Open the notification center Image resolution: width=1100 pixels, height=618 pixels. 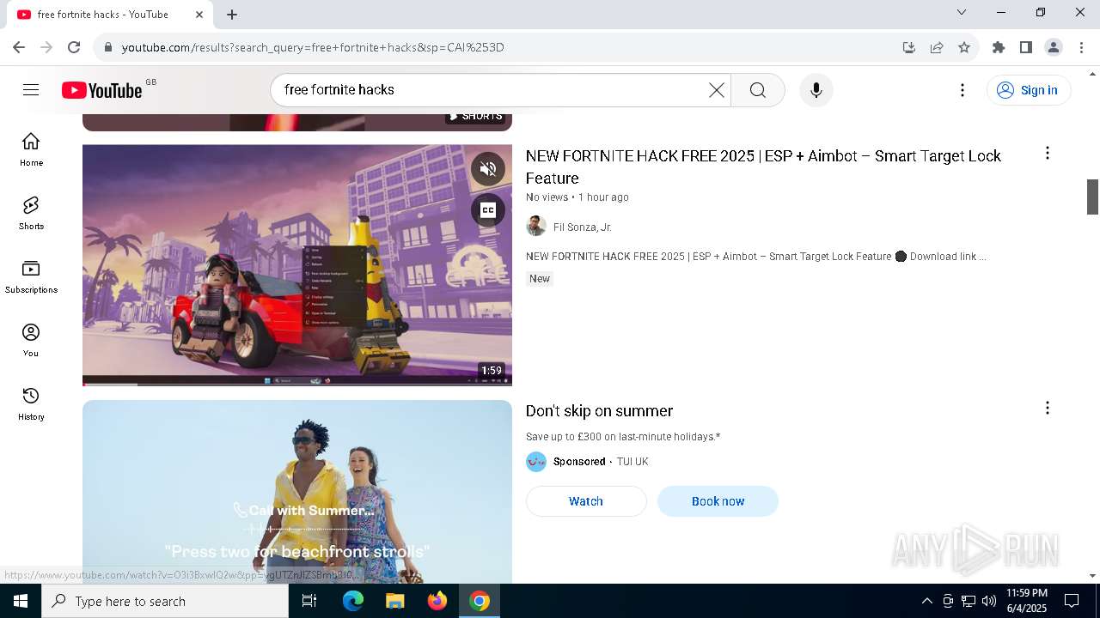(x=1072, y=601)
